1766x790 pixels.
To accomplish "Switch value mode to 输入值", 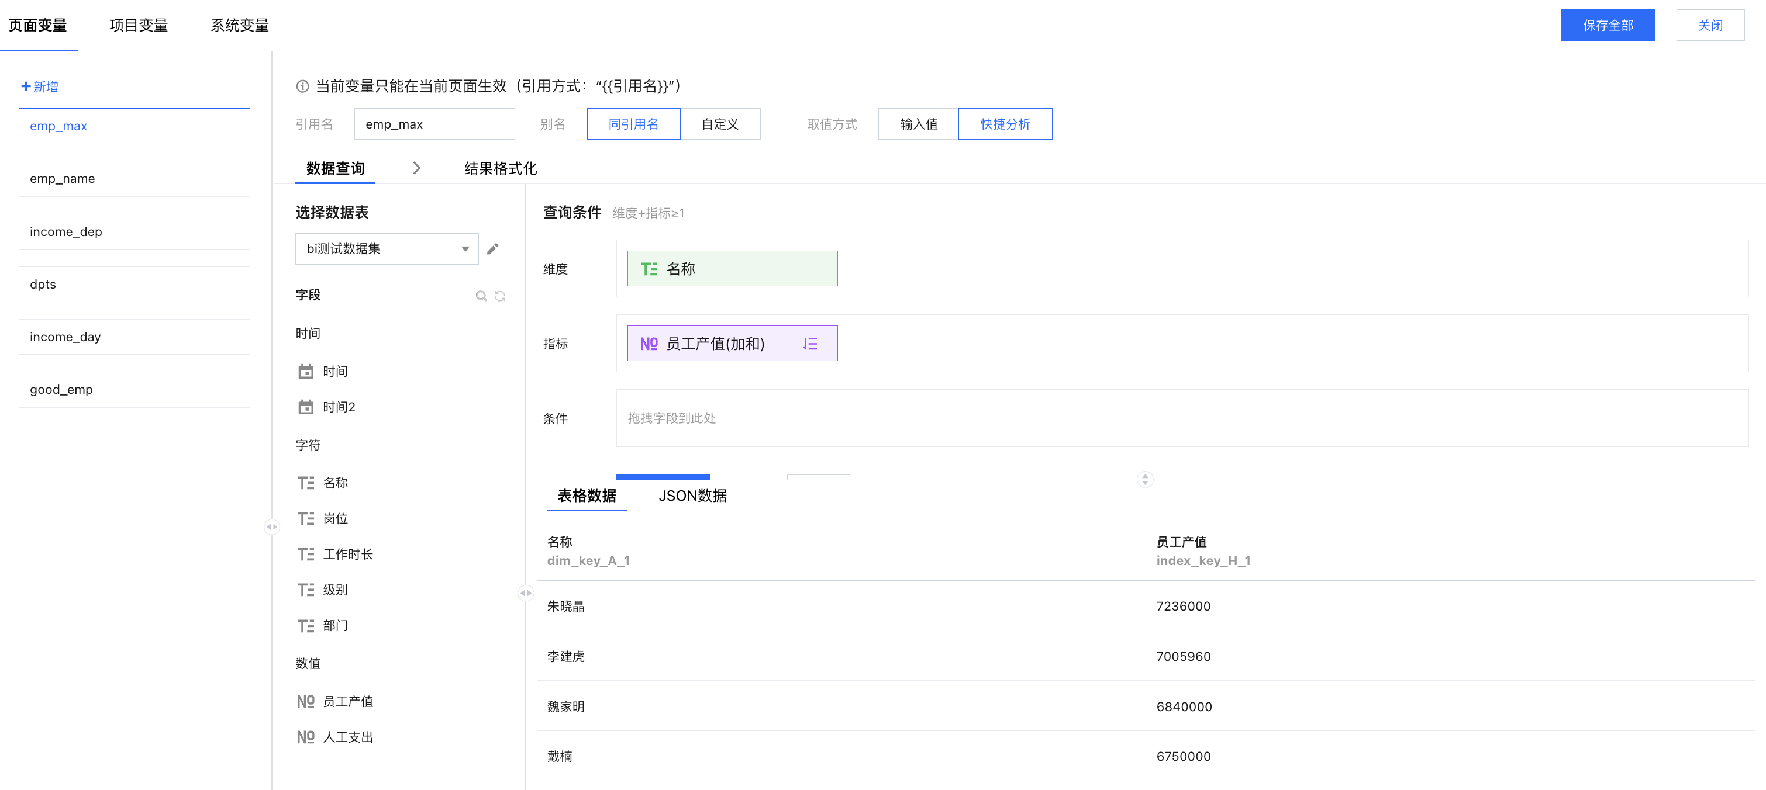I will (918, 124).
